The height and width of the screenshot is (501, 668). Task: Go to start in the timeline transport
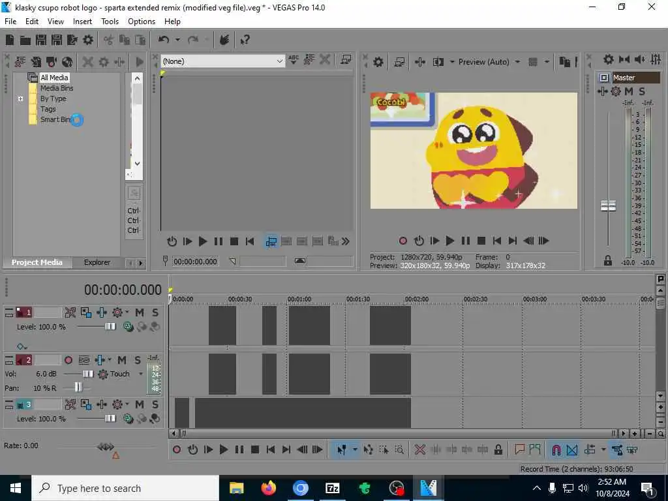270,449
